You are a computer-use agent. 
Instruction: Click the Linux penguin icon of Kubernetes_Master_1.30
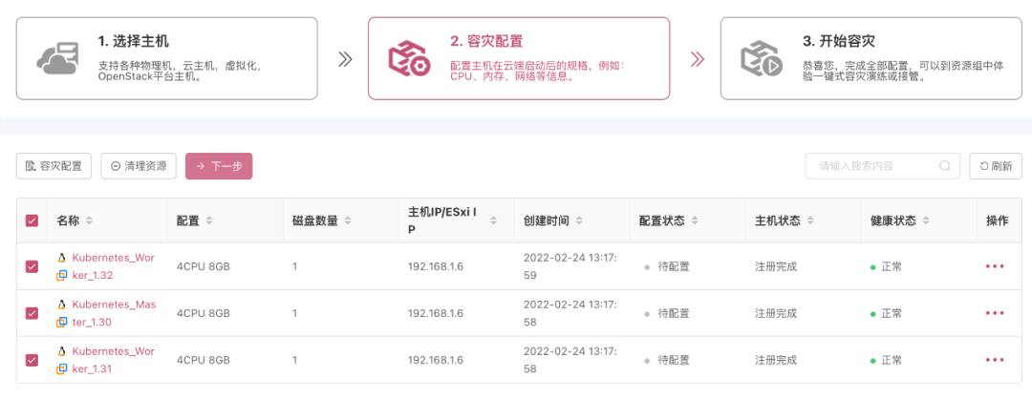[62, 305]
